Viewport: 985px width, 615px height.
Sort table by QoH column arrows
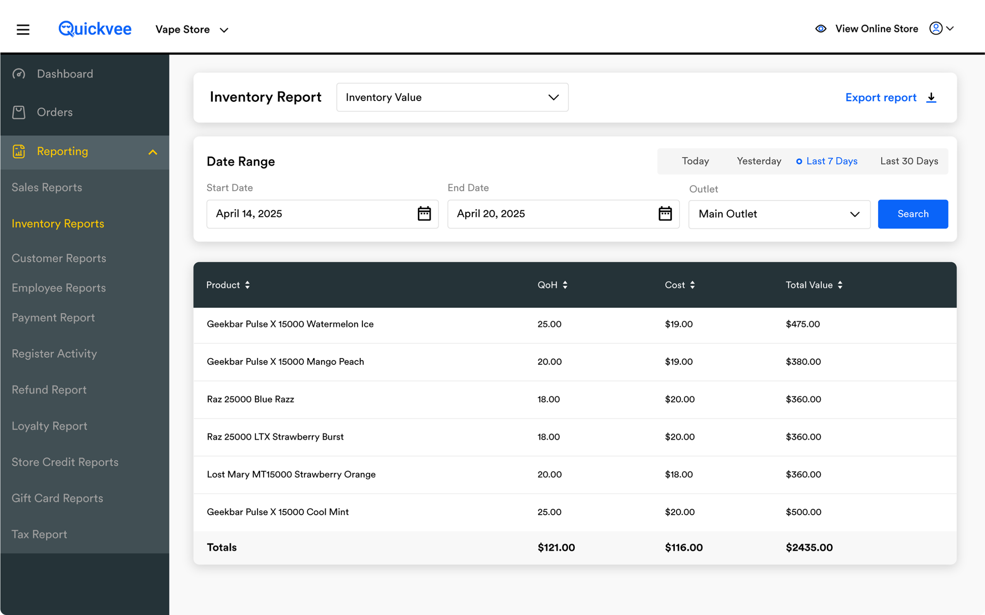pos(565,285)
